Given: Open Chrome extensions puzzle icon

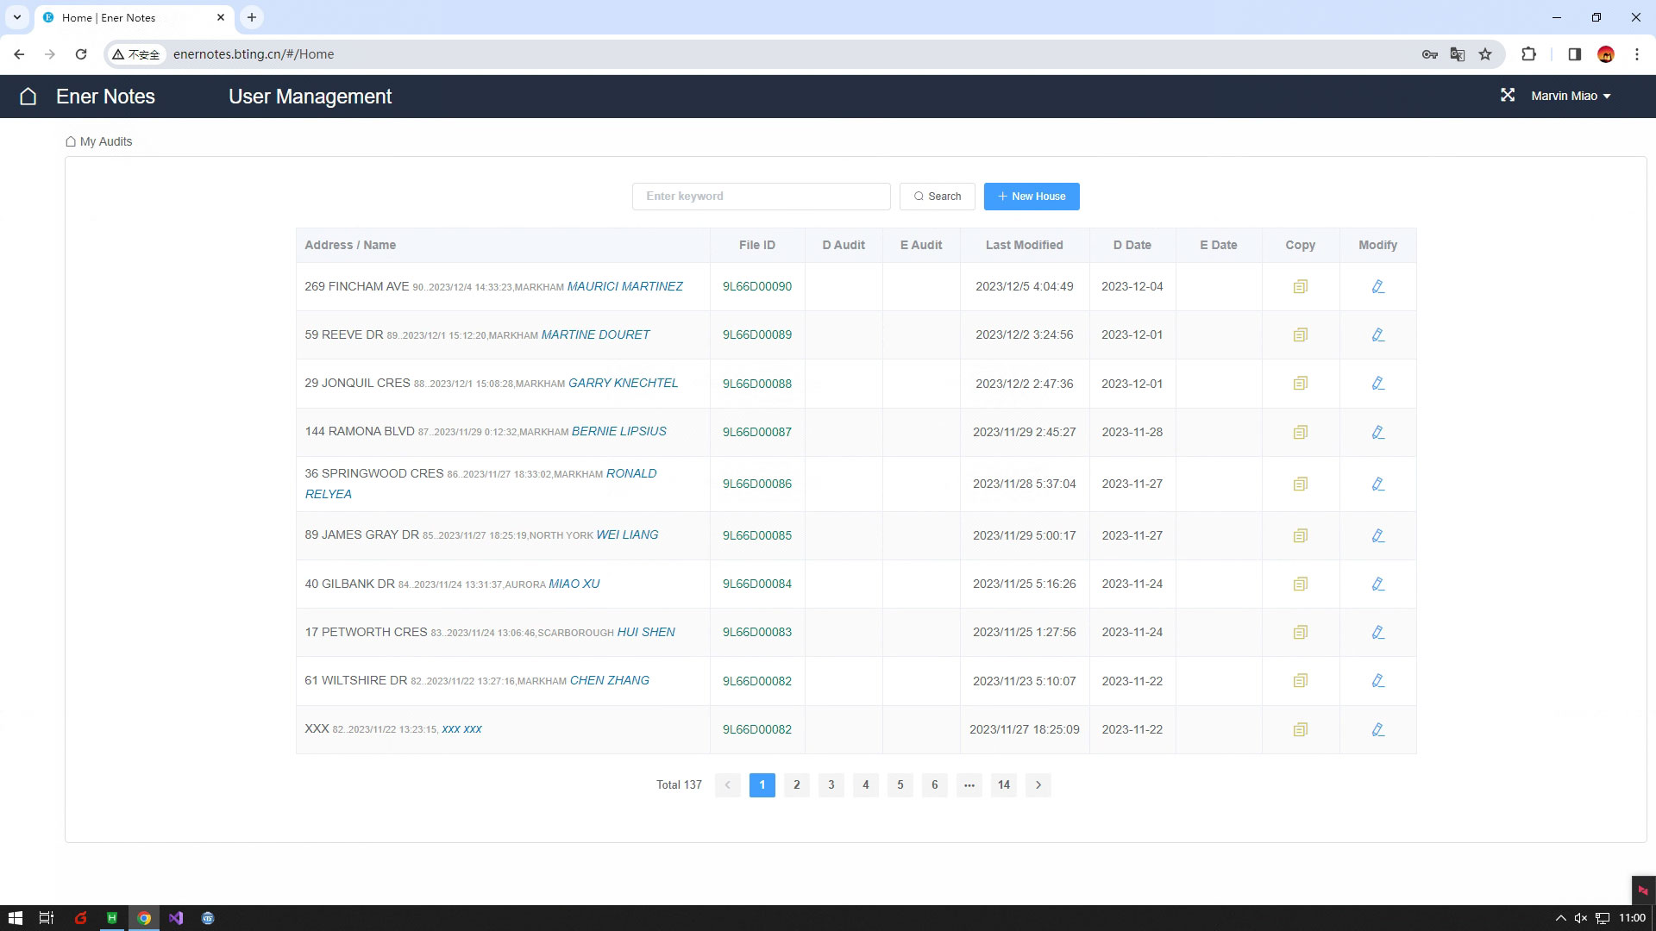Looking at the screenshot, I should pyautogui.click(x=1528, y=54).
